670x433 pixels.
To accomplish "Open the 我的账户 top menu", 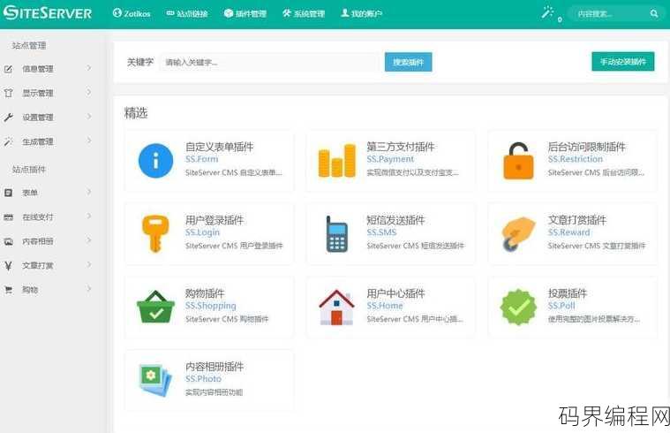I will coord(362,13).
